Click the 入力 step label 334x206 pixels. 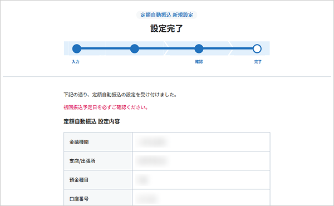coord(76,62)
